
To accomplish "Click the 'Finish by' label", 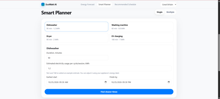I will [x=113, y=77].
